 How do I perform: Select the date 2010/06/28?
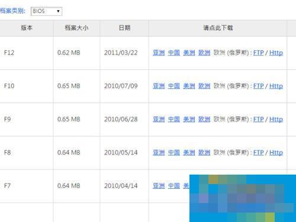point(121,119)
